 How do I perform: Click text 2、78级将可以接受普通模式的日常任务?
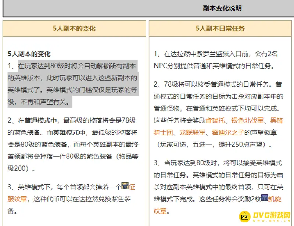tap(211, 84)
